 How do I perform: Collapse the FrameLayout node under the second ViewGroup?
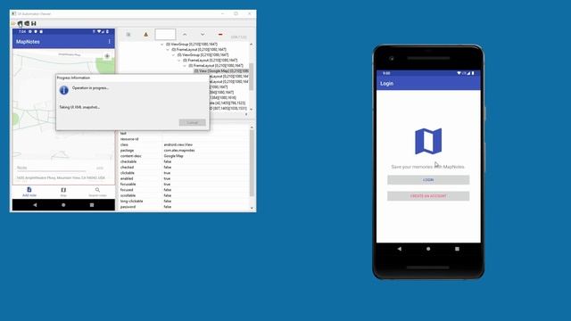[x=178, y=60]
